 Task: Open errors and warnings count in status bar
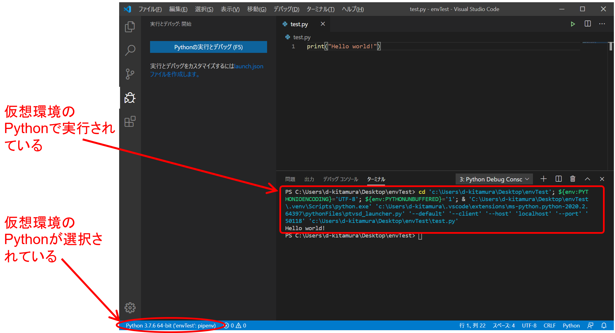coord(235,325)
